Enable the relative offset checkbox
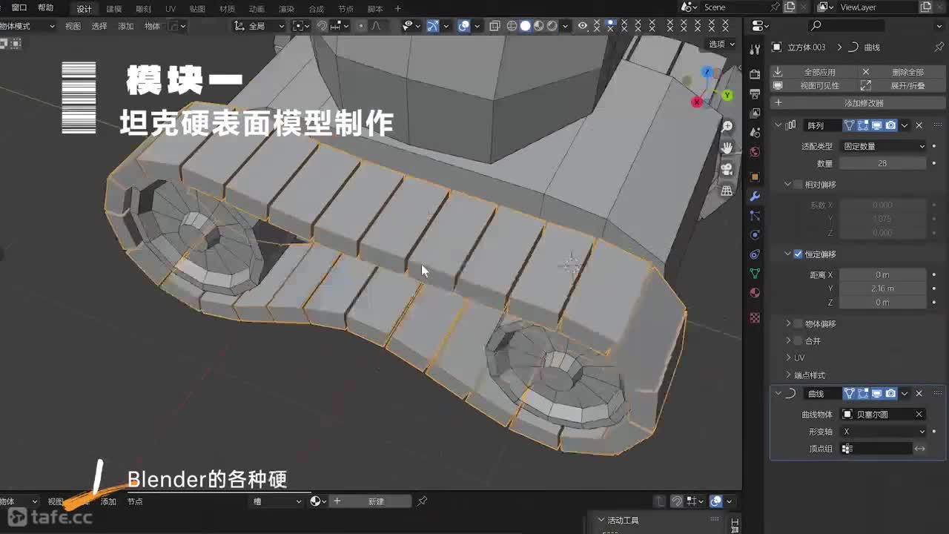 click(x=798, y=185)
